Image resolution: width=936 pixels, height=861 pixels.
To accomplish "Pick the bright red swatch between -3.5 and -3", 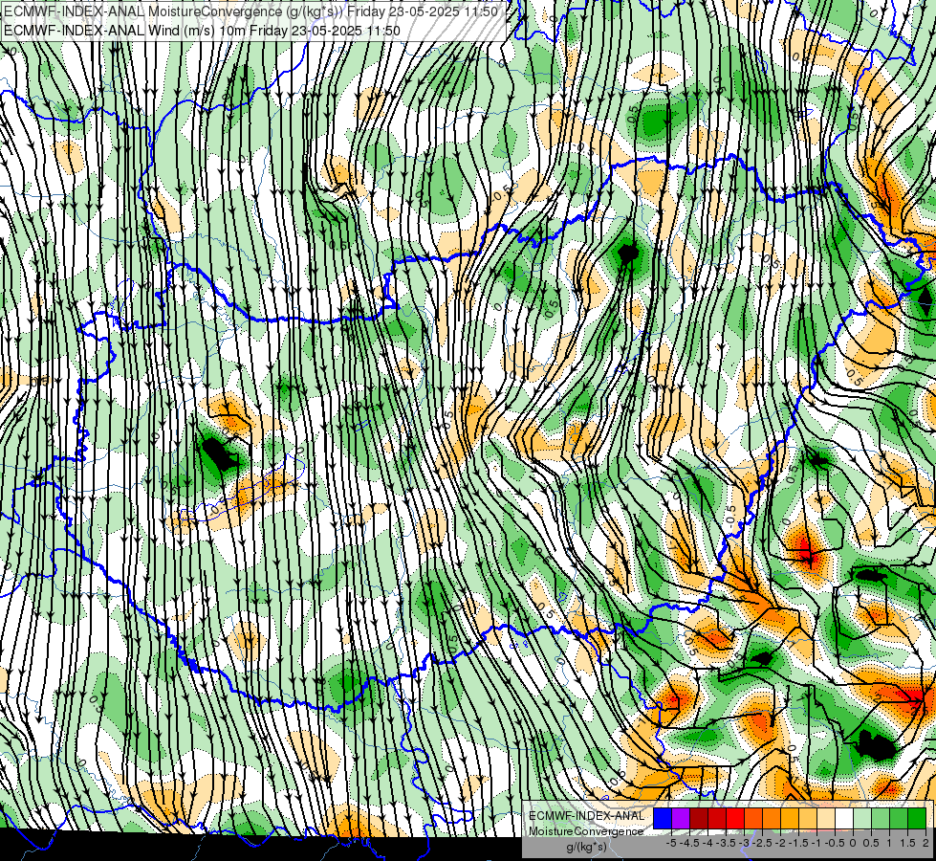I will [x=735, y=819].
